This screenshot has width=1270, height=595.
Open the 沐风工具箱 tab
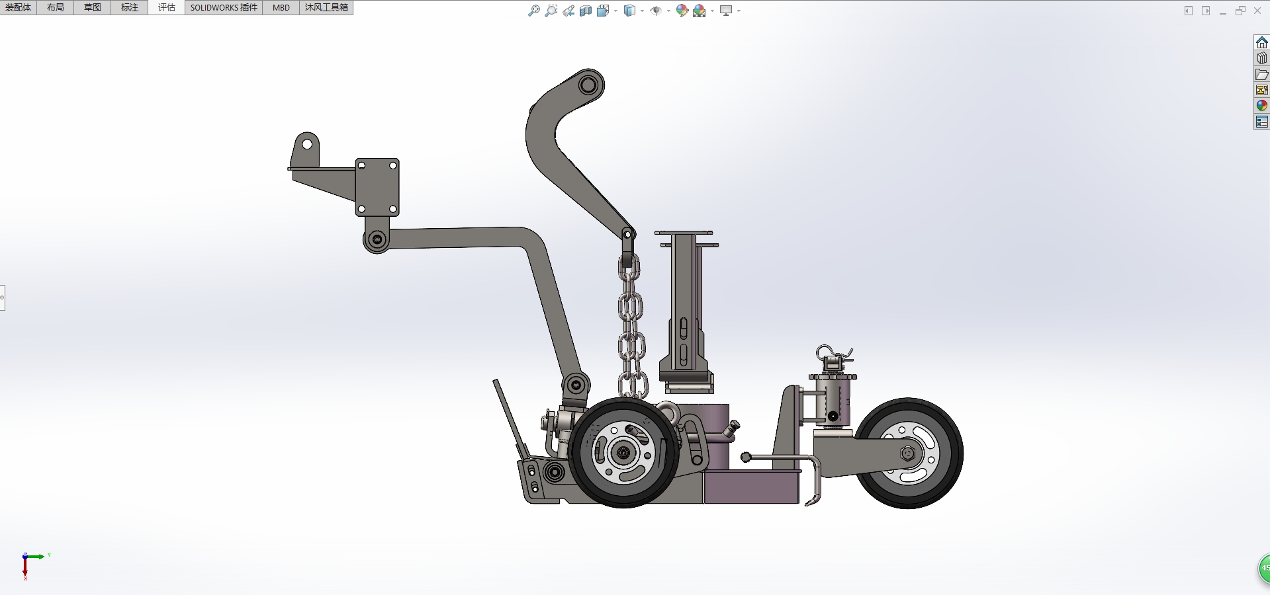tap(326, 7)
